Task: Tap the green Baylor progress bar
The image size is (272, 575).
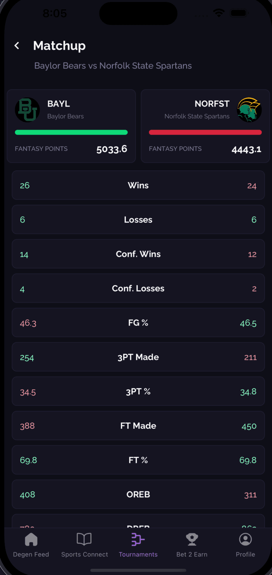Action: [x=71, y=132]
